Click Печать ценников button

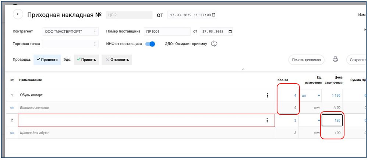coord(306,60)
